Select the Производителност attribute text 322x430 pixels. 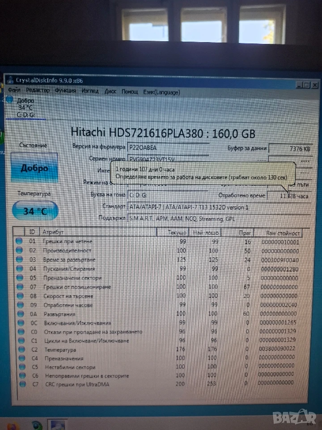[67, 250]
